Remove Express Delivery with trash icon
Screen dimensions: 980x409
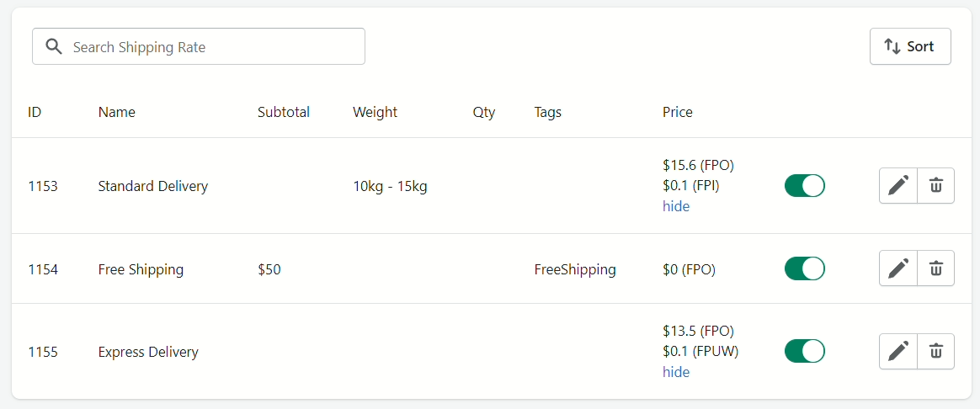point(935,351)
